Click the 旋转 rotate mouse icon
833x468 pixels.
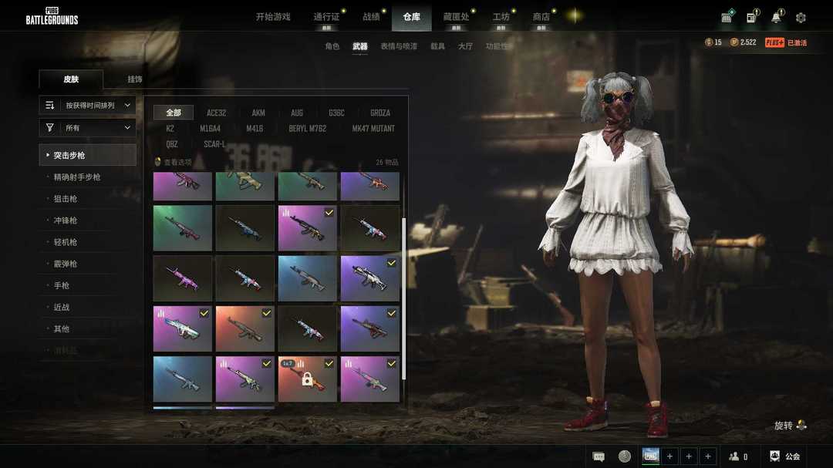pos(801,425)
